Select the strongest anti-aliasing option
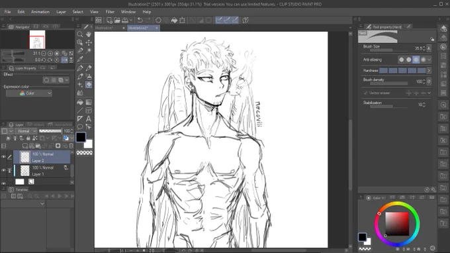Viewport: 450px width, 253px height. (423, 60)
